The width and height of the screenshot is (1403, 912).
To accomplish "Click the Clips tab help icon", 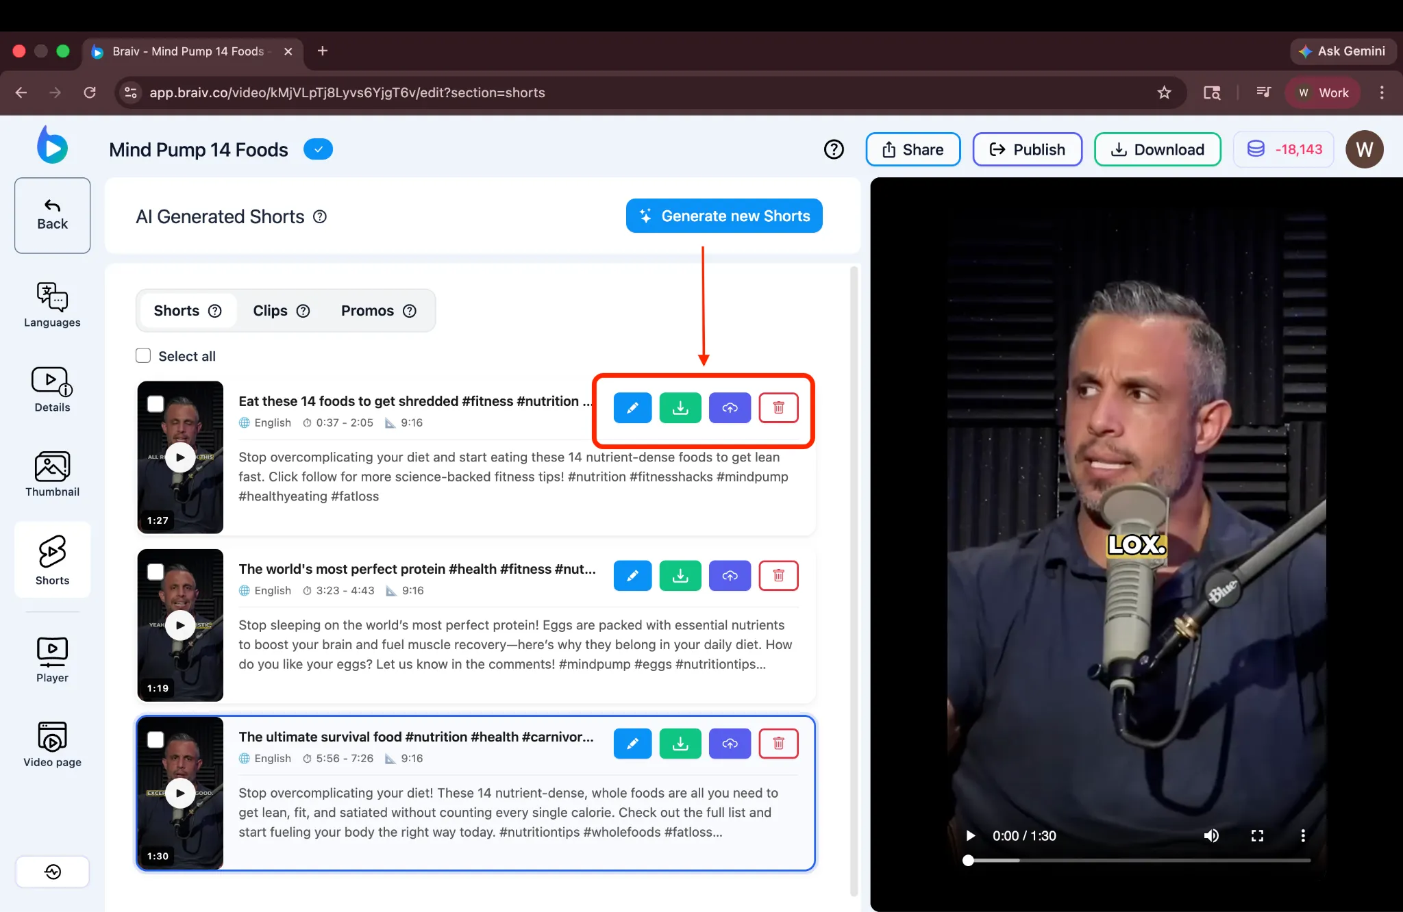I will click(303, 311).
